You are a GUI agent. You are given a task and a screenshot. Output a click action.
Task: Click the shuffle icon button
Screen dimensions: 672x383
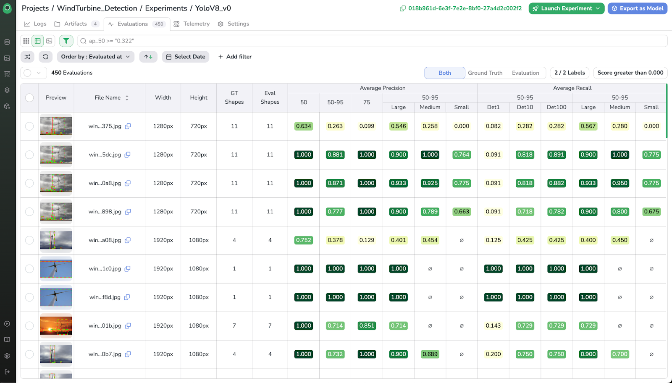click(27, 57)
